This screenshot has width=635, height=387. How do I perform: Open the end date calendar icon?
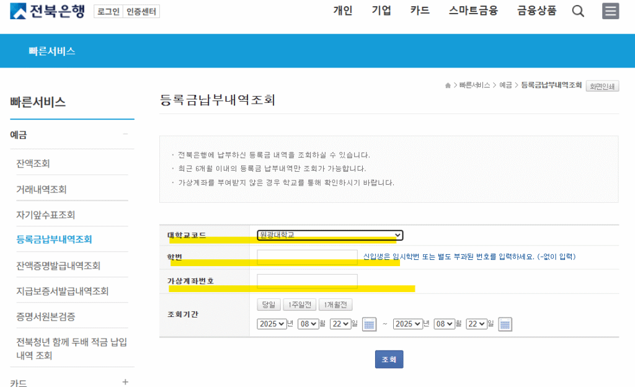coord(505,324)
